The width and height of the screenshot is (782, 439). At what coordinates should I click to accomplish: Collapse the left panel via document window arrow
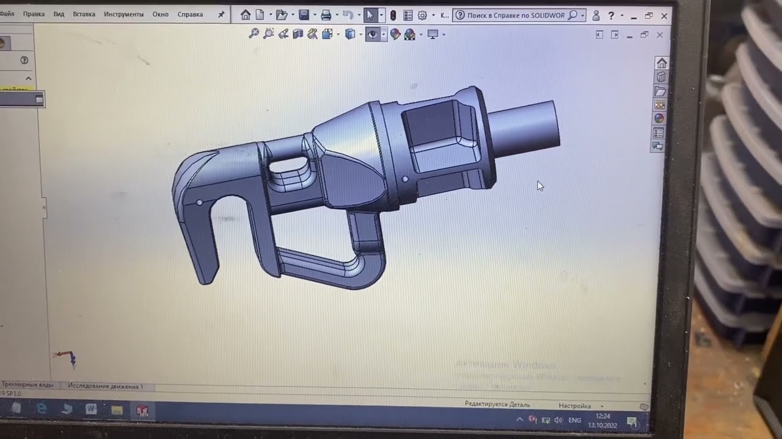[x=599, y=35]
